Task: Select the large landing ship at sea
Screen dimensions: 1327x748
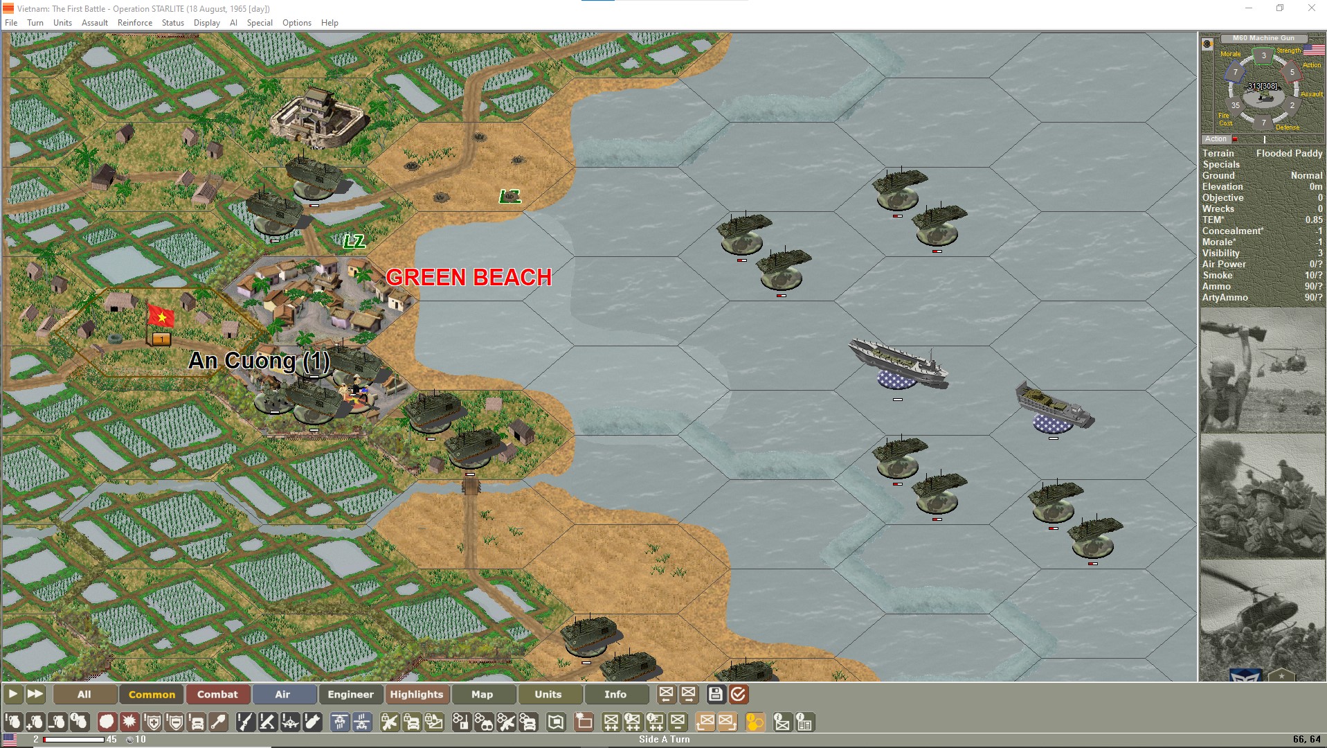Action: [899, 364]
